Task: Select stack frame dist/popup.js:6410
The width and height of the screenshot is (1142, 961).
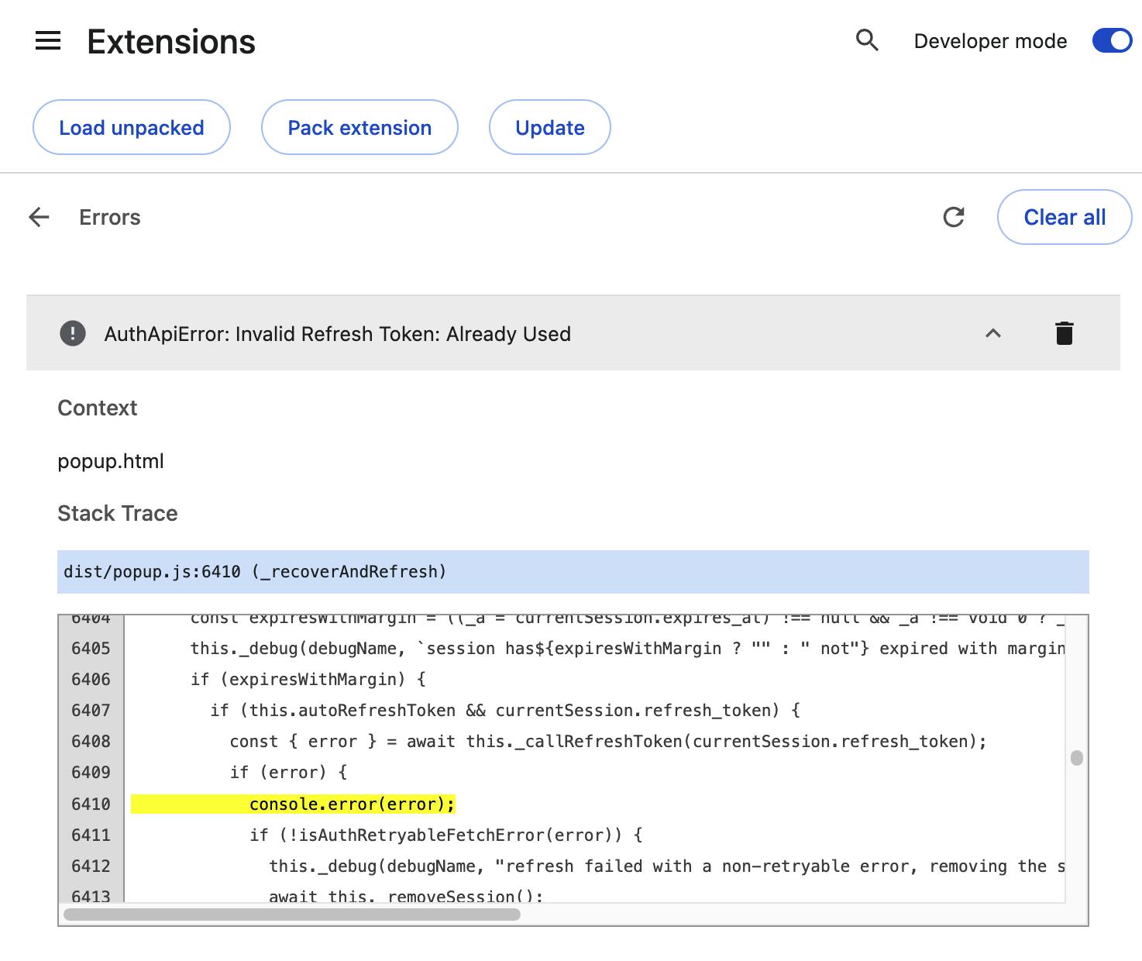Action: 573,572
